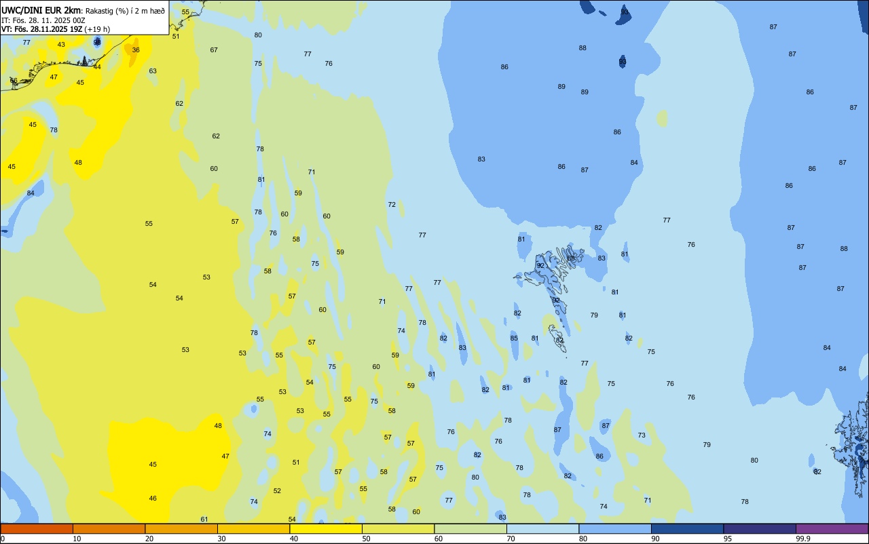Screen dimensions: 869x544
Task: Pick the pale blue 70–80 legend band
Action: [x=542, y=528]
